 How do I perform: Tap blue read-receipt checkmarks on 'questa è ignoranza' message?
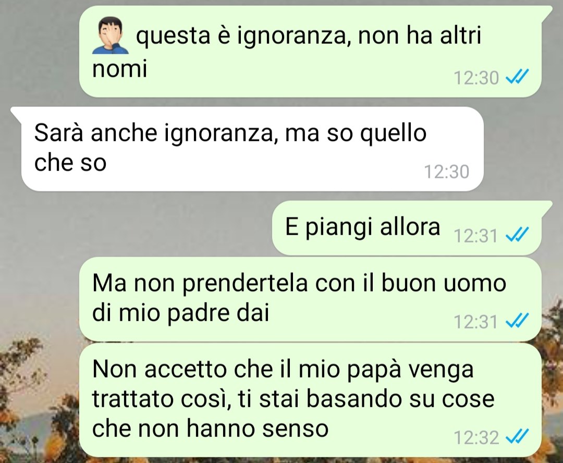517,77
